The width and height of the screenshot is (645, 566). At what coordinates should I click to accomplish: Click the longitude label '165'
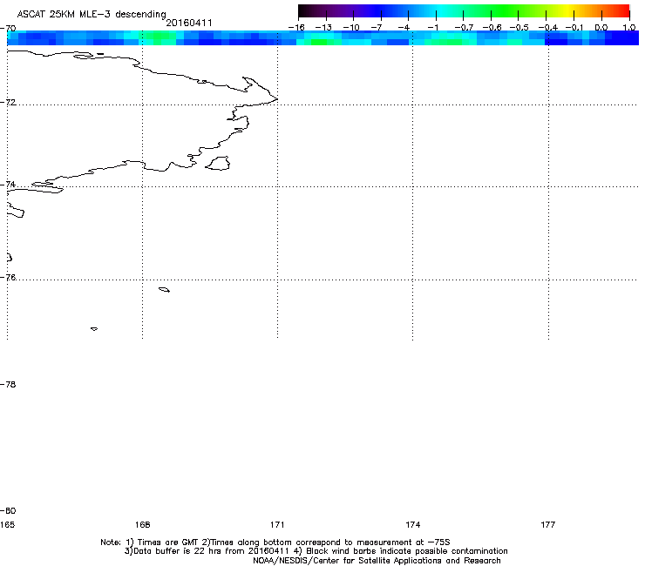pyautogui.click(x=7, y=524)
